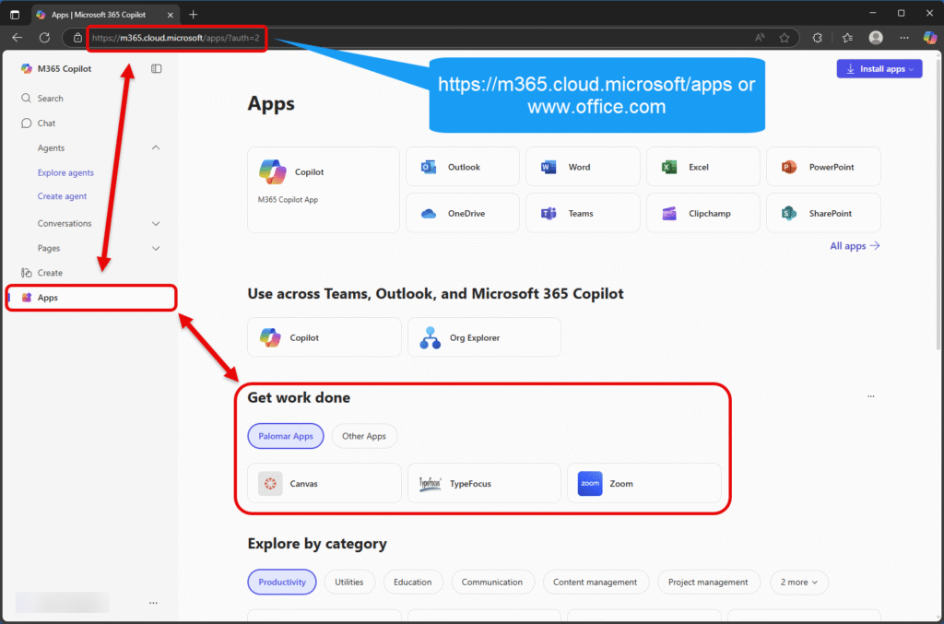This screenshot has width=944, height=624.
Task: Open Search in the sidebar
Action: 50,98
